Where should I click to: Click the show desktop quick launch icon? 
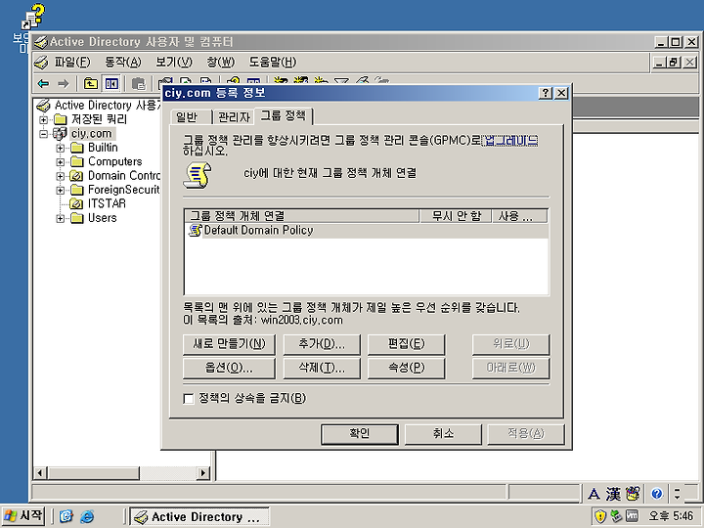point(66,516)
